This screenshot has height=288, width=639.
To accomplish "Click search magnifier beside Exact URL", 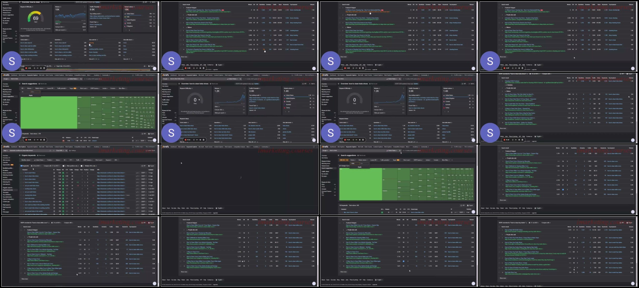I will [x=66, y=151].
